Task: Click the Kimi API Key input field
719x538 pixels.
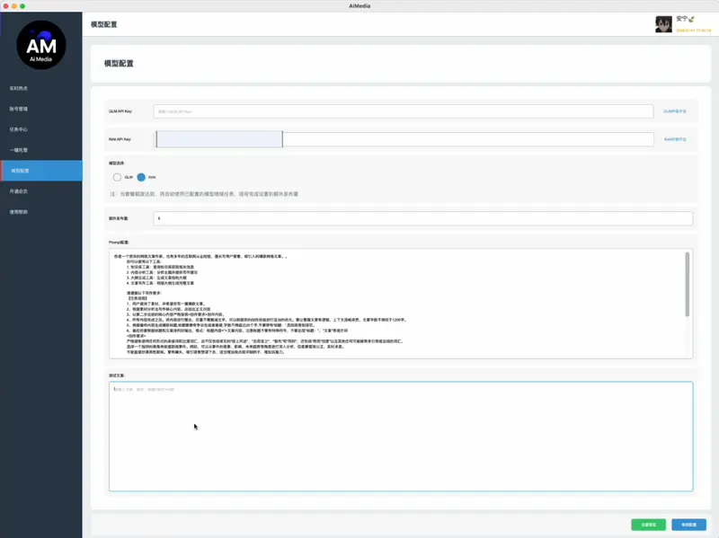Action: tap(403, 139)
